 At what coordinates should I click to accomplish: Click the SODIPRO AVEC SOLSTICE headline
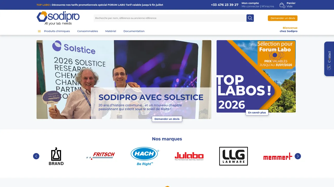[x=151, y=97]
